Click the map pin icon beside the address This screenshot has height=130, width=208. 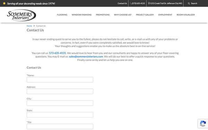point(149,3)
